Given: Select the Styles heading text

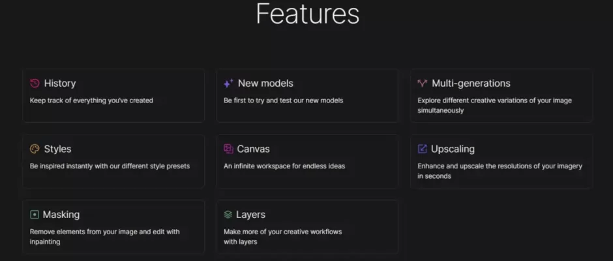Looking at the screenshot, I should pos(57,149).
